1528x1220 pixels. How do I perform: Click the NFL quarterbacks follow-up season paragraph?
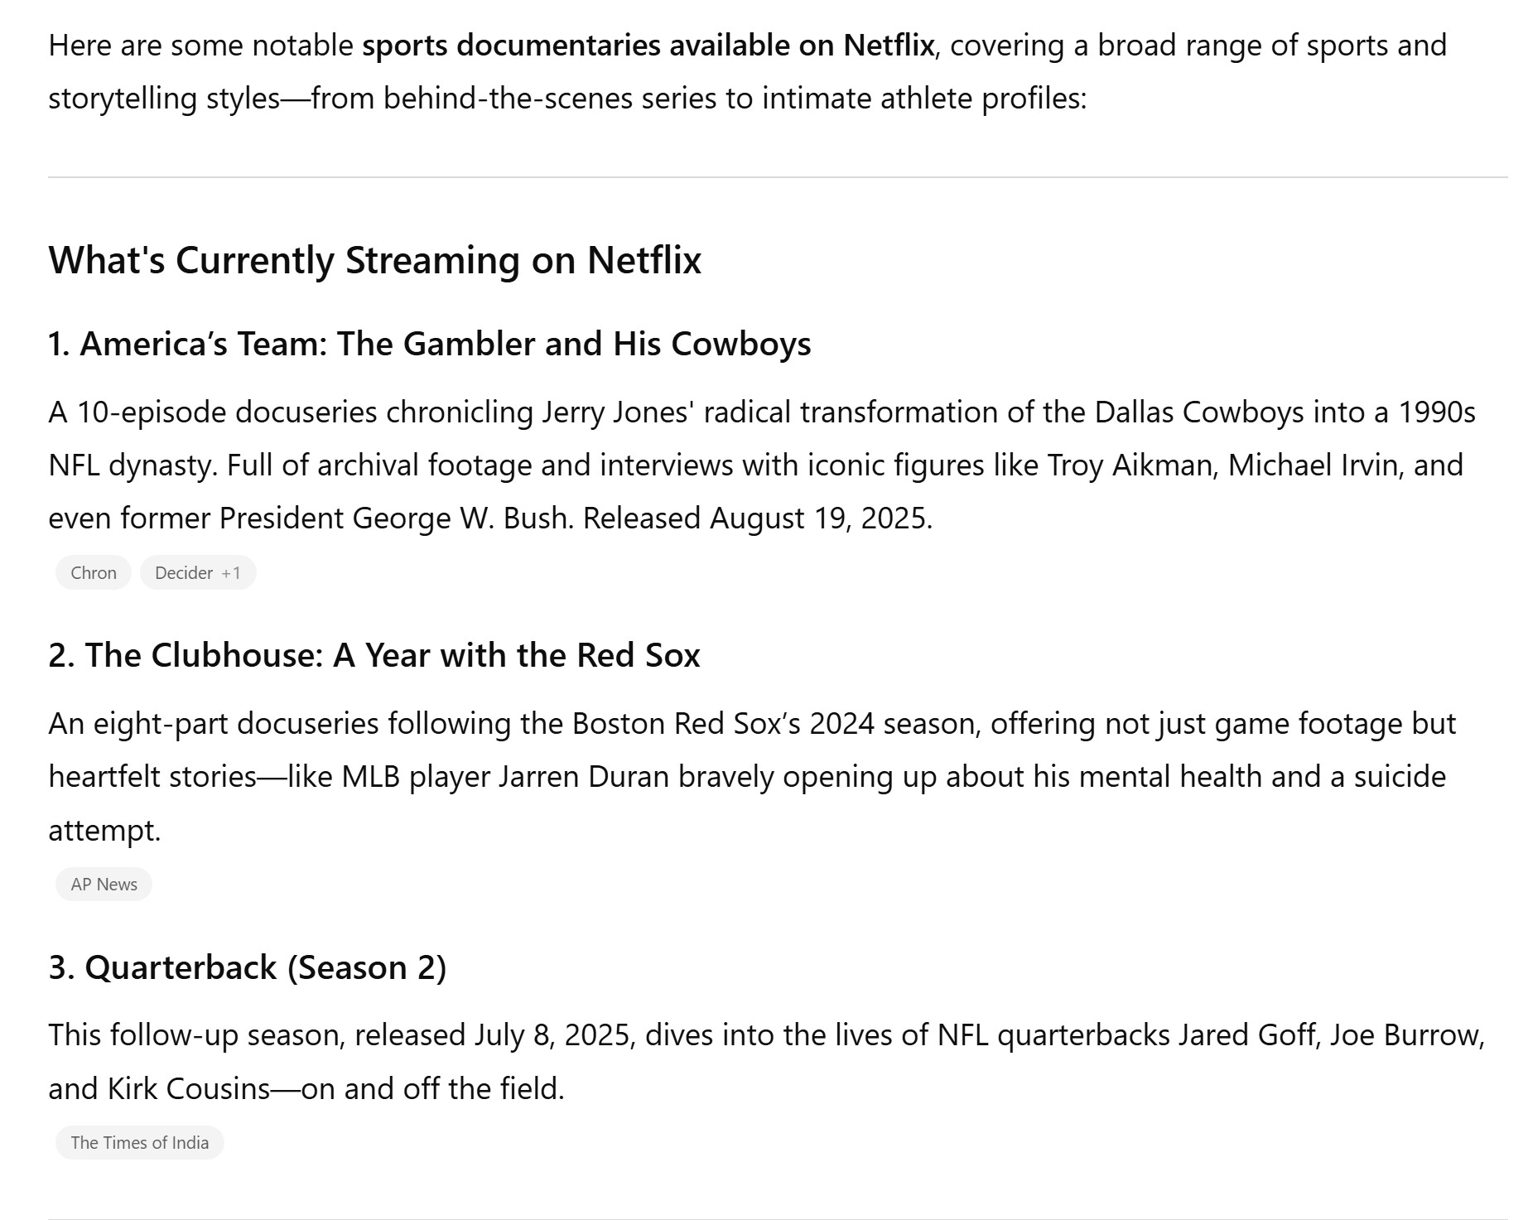pyautogui.click(x=767, y=1062)
